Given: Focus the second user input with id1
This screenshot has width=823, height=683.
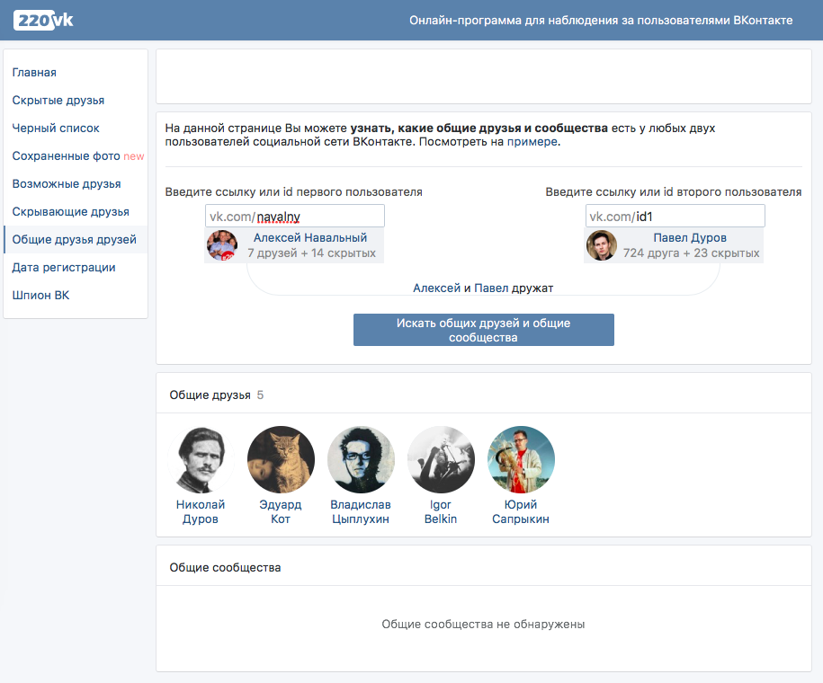Looking at the screenshot, I should coord(675,216).
